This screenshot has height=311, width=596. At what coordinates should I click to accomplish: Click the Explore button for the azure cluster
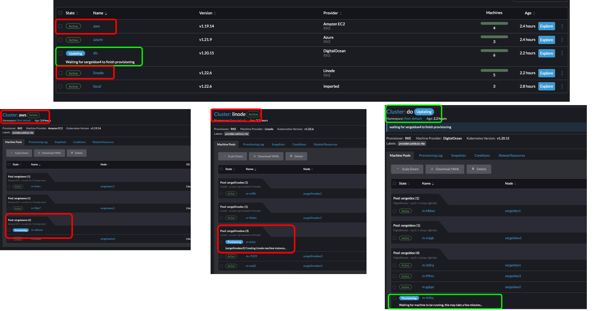coord(546,40)
